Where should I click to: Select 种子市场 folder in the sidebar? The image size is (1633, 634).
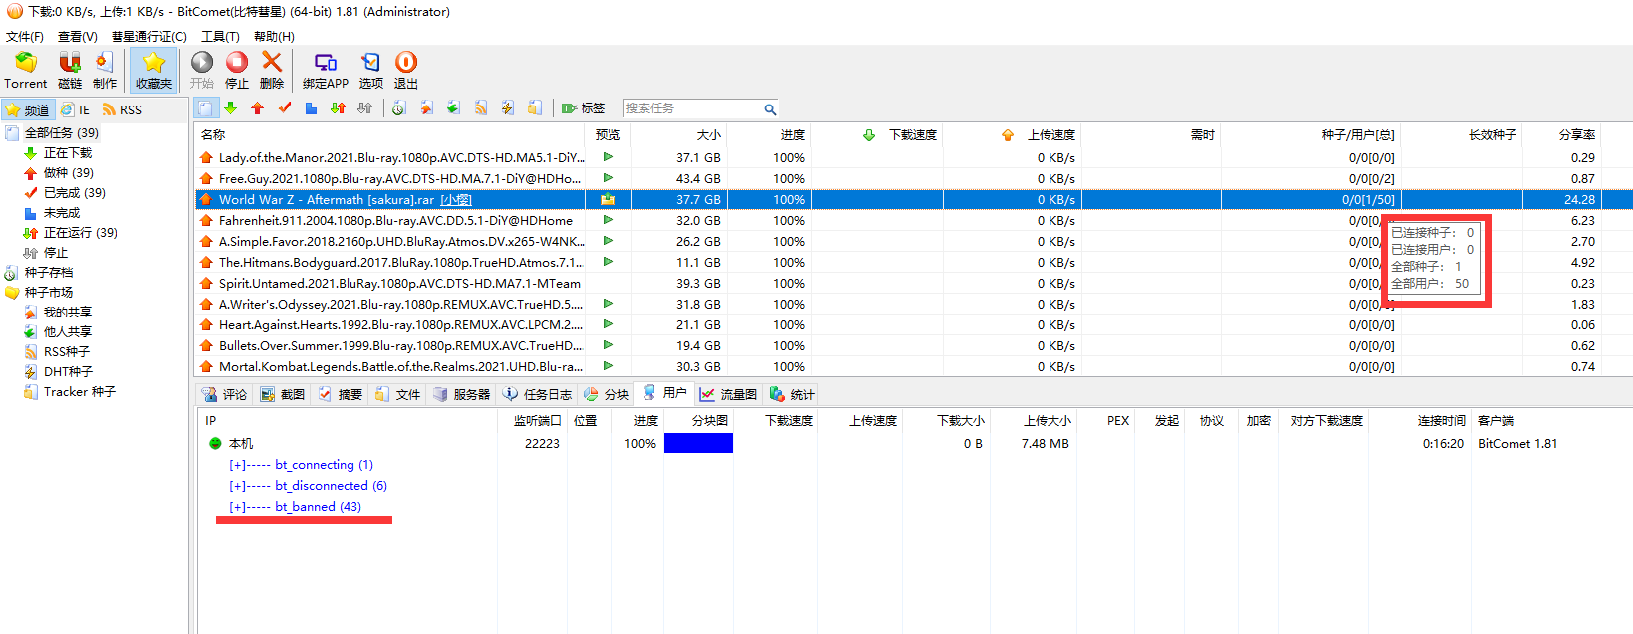48,293
